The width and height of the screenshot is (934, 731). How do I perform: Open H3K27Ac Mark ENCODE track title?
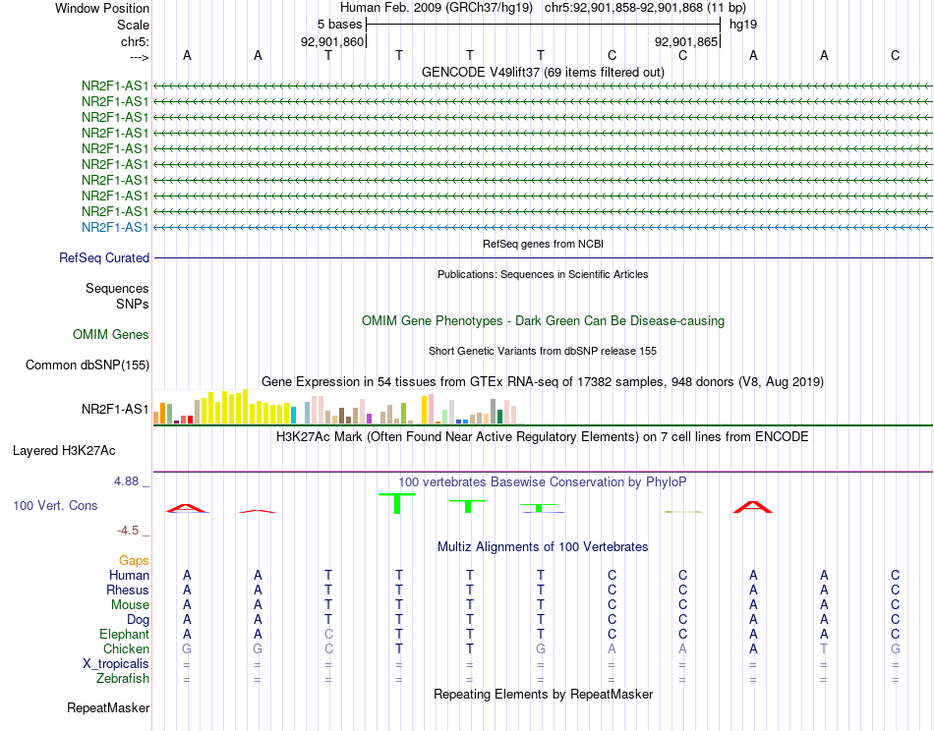pos(543,437)
